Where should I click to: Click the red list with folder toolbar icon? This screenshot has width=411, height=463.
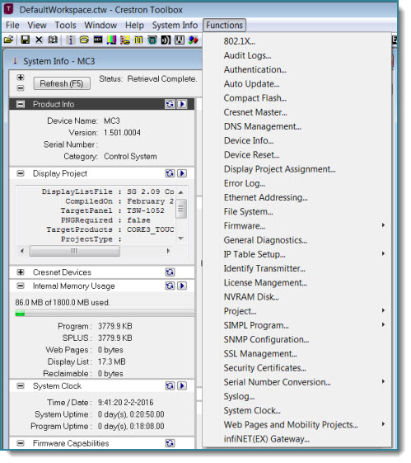pos(125,40)
